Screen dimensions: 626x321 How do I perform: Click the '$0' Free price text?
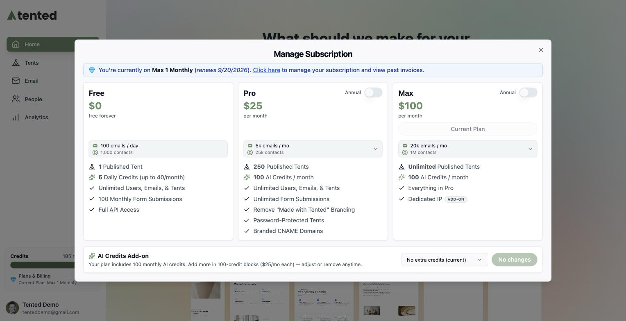click(x=95, y=106)
